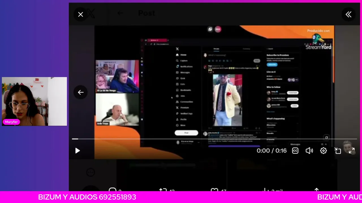Mute the video using the speaker icon
Screen dimensions: 362x203
tap(309, 151)
